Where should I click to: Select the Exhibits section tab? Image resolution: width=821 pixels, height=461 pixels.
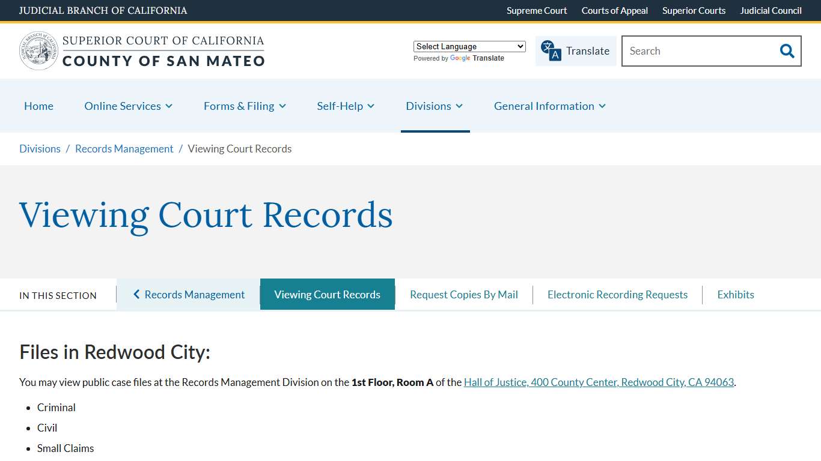pyautogui.click(x=736, y=294)
